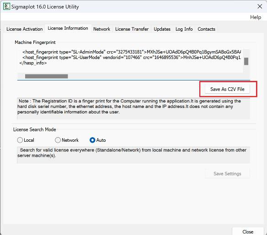
Task: Select the Auto search mode option
Action: pyautogui.click(x=98, y=140)
